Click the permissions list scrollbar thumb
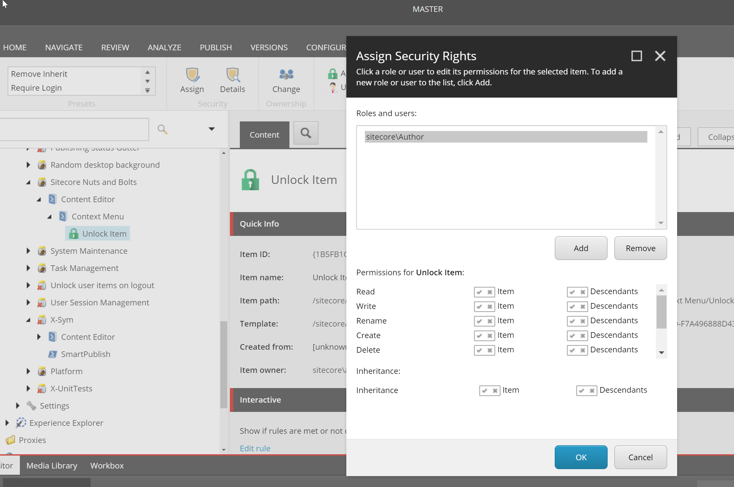 click(x=661, y=312)
